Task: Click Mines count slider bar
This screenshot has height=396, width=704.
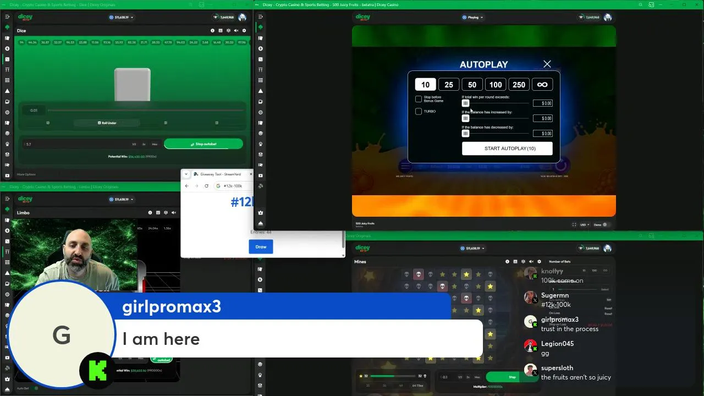Action: point(394,376)
